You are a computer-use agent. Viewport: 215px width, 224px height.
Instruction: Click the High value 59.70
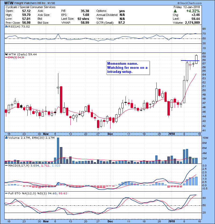tap(26, 15)
